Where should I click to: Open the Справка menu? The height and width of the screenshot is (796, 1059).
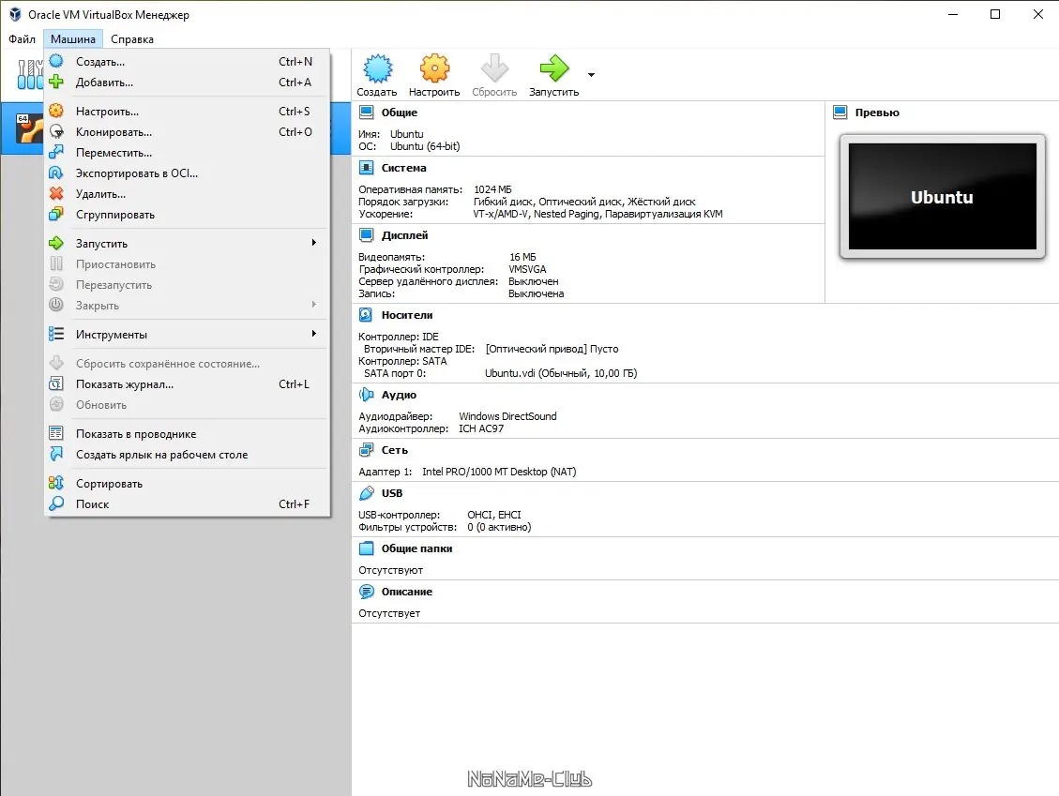click(132, 39)
